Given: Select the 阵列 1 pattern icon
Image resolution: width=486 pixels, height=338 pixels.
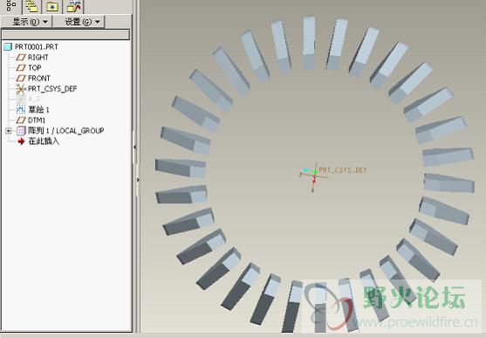Looking at the screenshot, I should [x=21, y=131].
